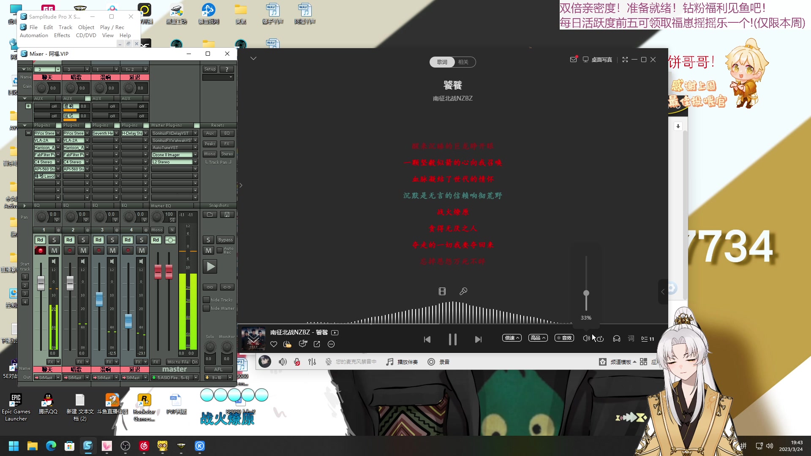Click the fullscreen expand icon in the player
This screenshot has height=456, width=811.
point(625,60)
